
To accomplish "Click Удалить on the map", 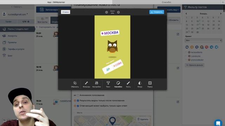I will [143, 119].
